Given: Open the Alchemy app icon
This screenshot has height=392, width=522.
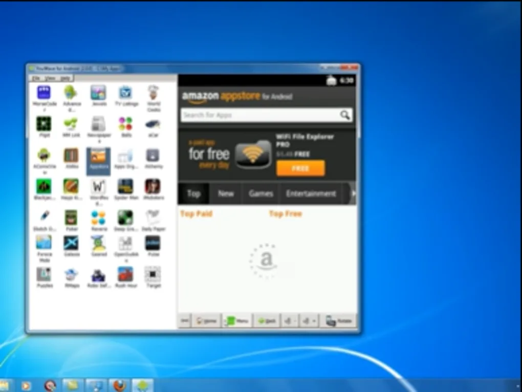Looking at the screenshot, I should [x=153, y=155].
